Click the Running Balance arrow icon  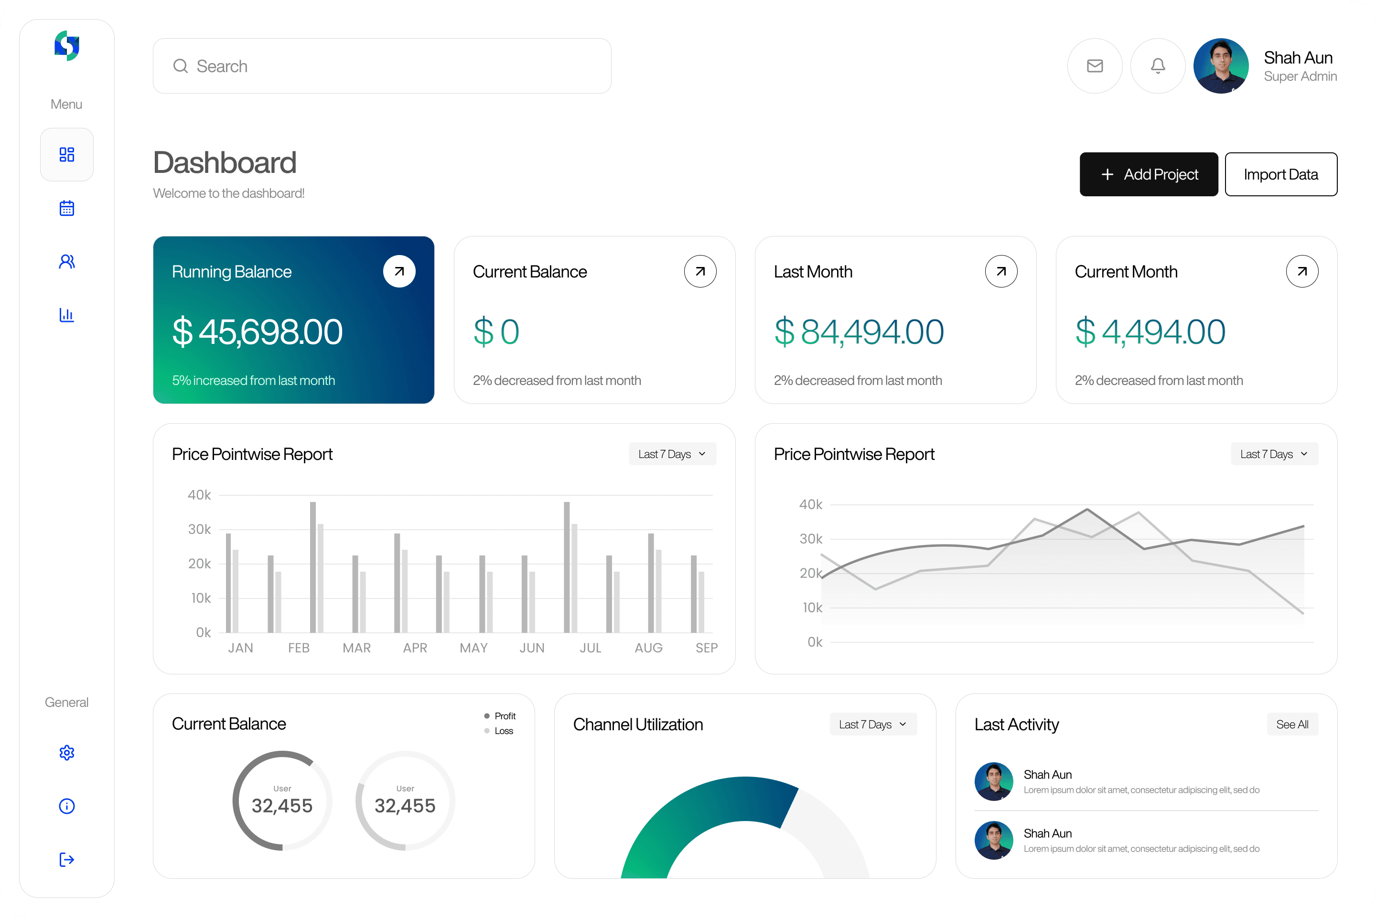[x=399, y=271]
